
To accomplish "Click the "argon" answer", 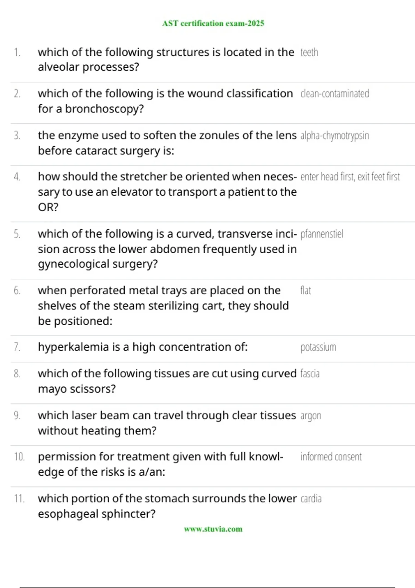I will point(311,415).
